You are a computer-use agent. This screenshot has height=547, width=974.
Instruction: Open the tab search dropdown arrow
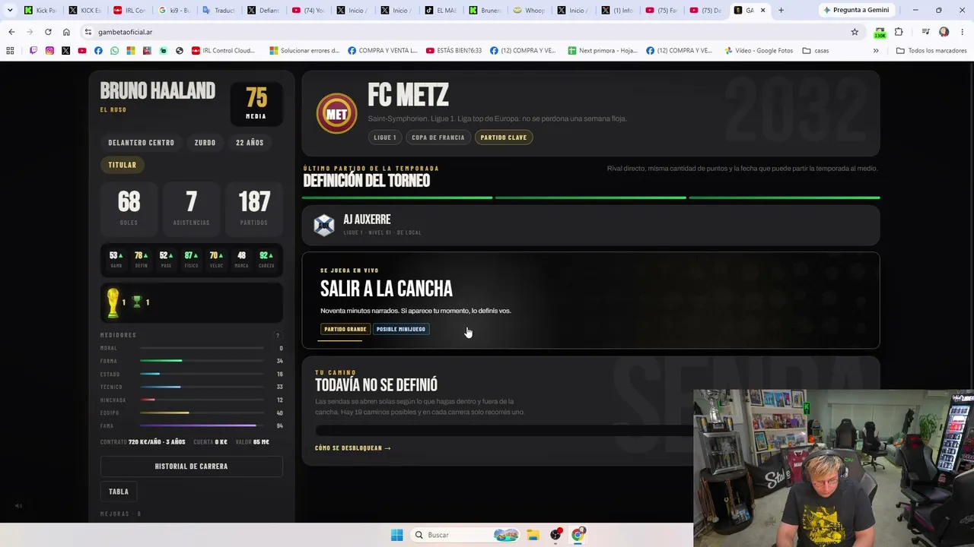(10, 10)
